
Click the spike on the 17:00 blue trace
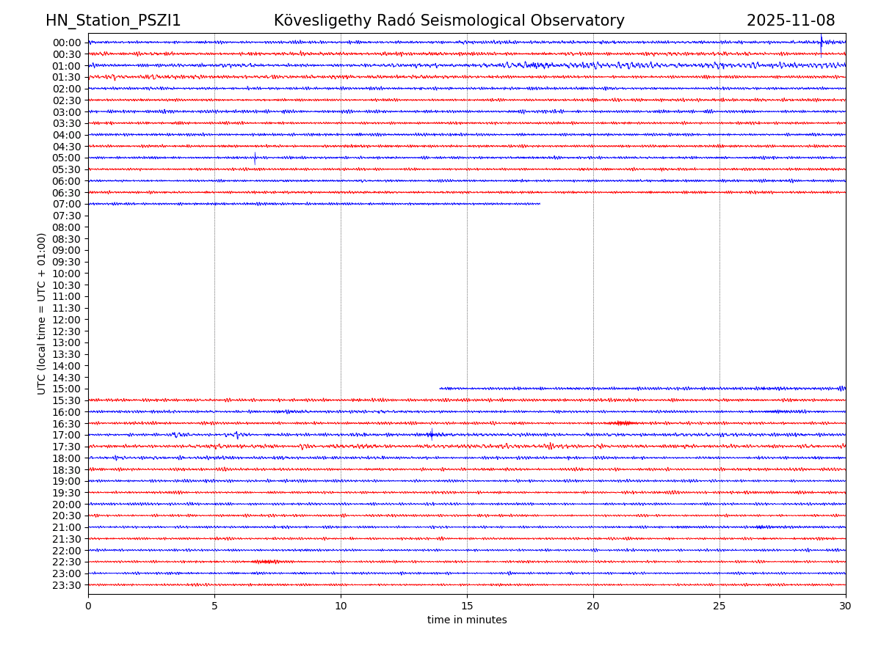click(x=431, y=434)
